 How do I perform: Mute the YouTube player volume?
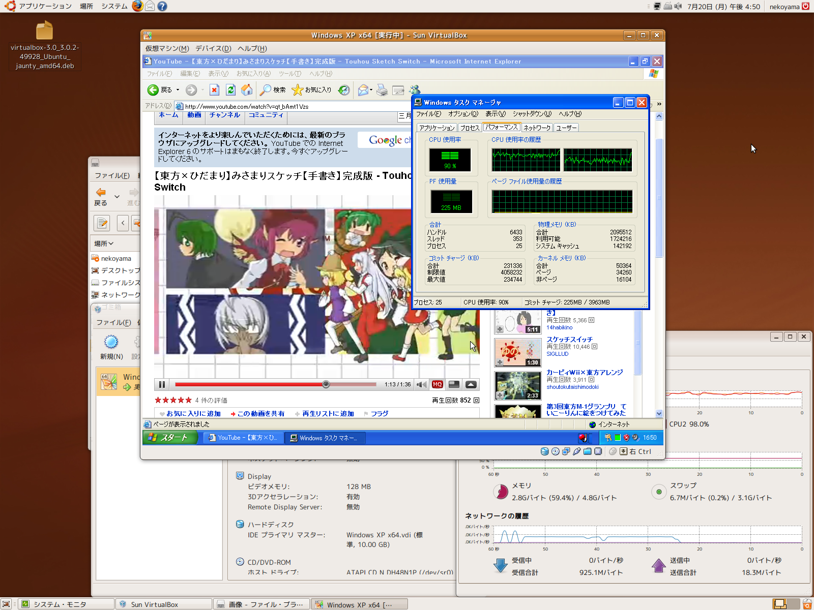[x=422, y=384]
